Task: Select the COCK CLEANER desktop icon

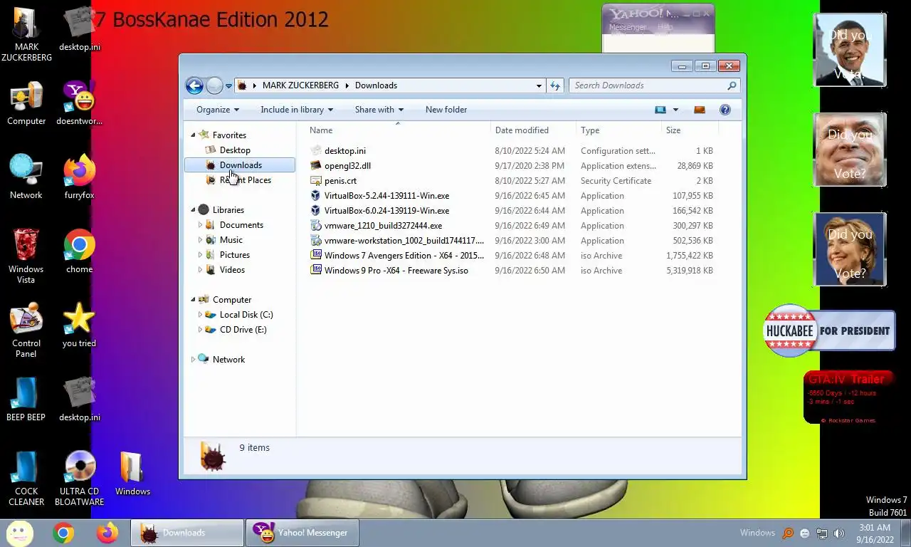Action: (26, 479)
